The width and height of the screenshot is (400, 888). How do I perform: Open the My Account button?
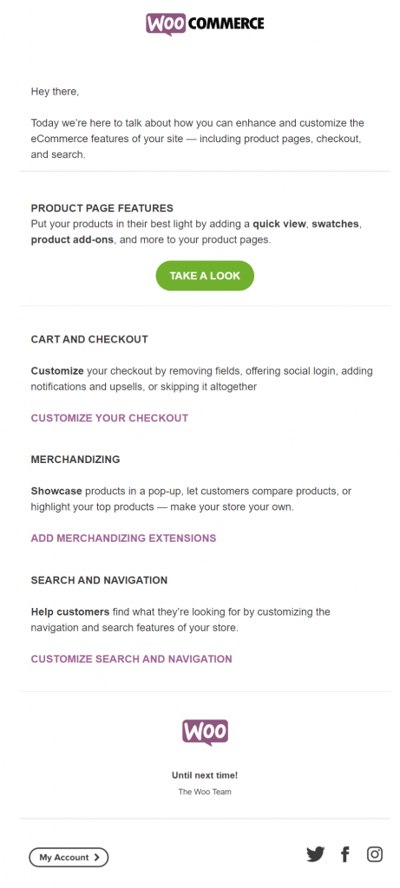[x=69, y=858]
